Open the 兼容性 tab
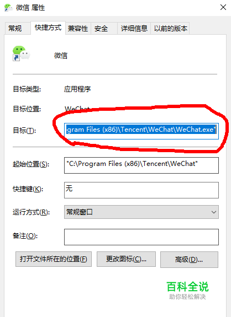Viewport: 231px width, 317px height. (78, 28)
